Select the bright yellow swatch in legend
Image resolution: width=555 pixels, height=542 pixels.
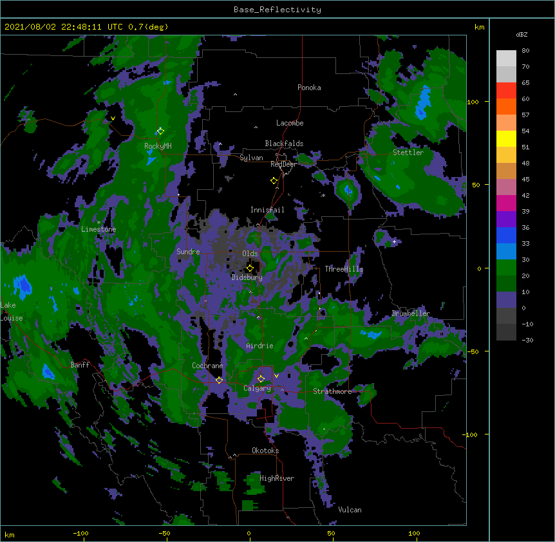(506, 138)
